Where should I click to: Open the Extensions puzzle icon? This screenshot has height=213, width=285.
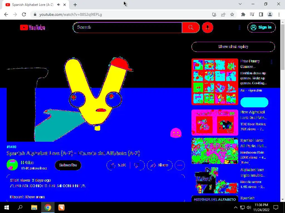click(243, 14)
